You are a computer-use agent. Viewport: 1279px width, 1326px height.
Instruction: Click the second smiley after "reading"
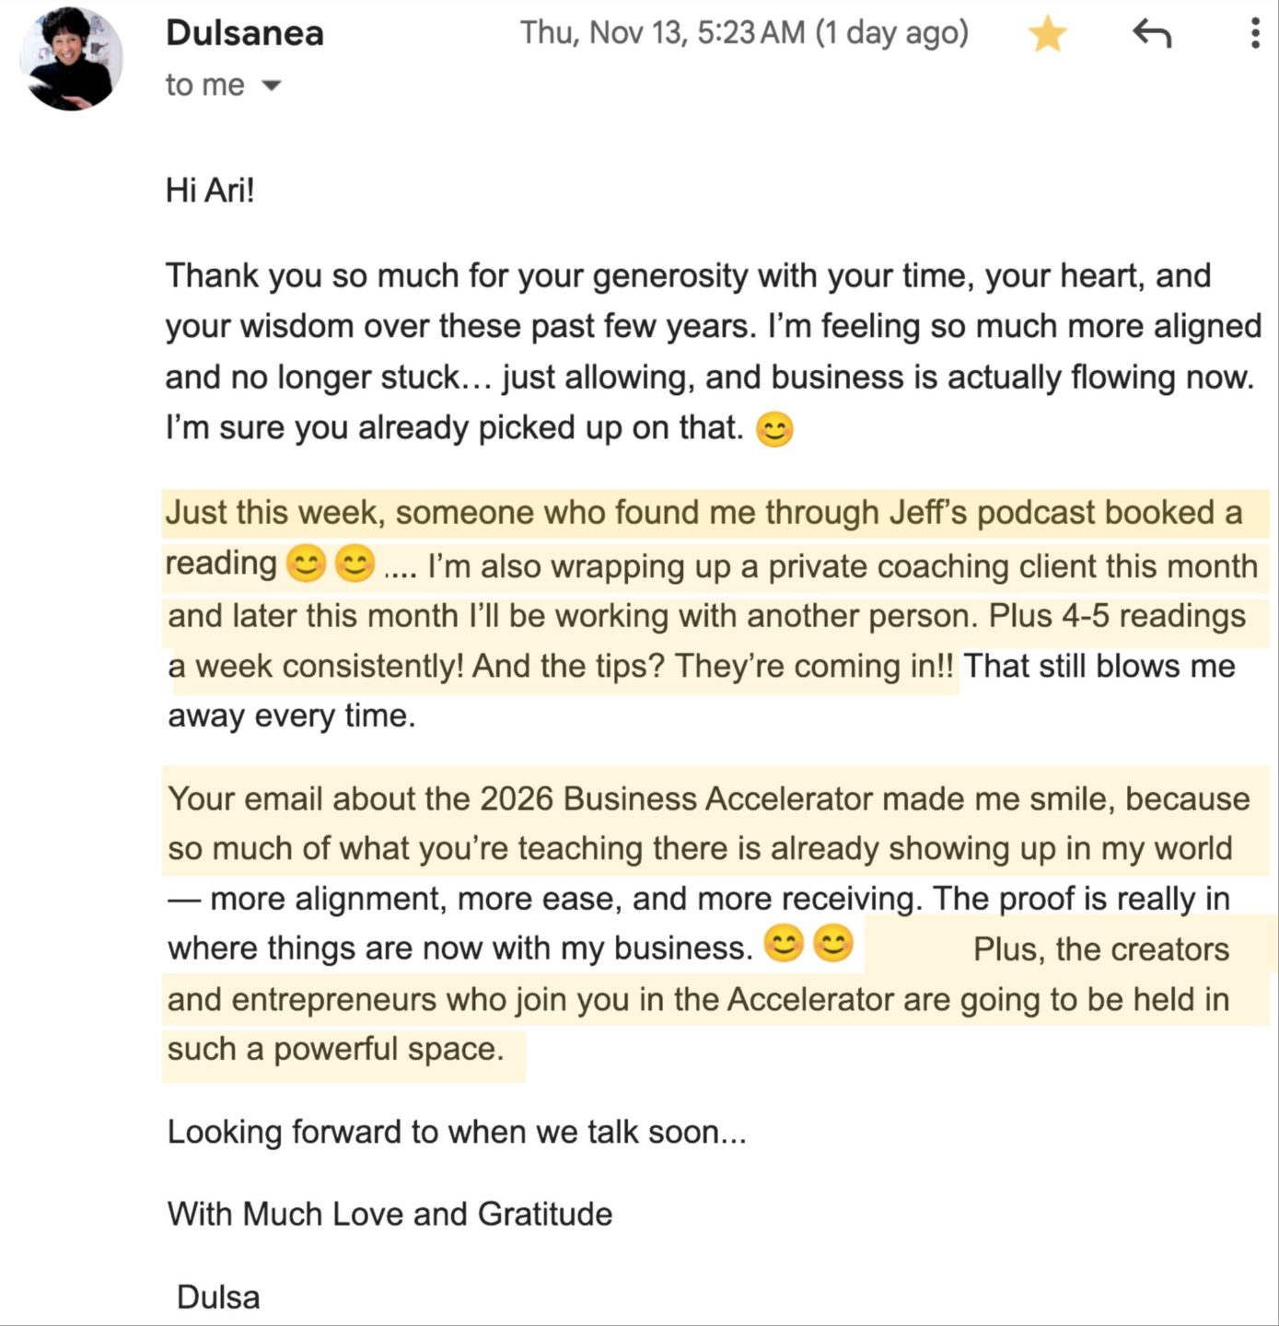[x=355, y=564]
